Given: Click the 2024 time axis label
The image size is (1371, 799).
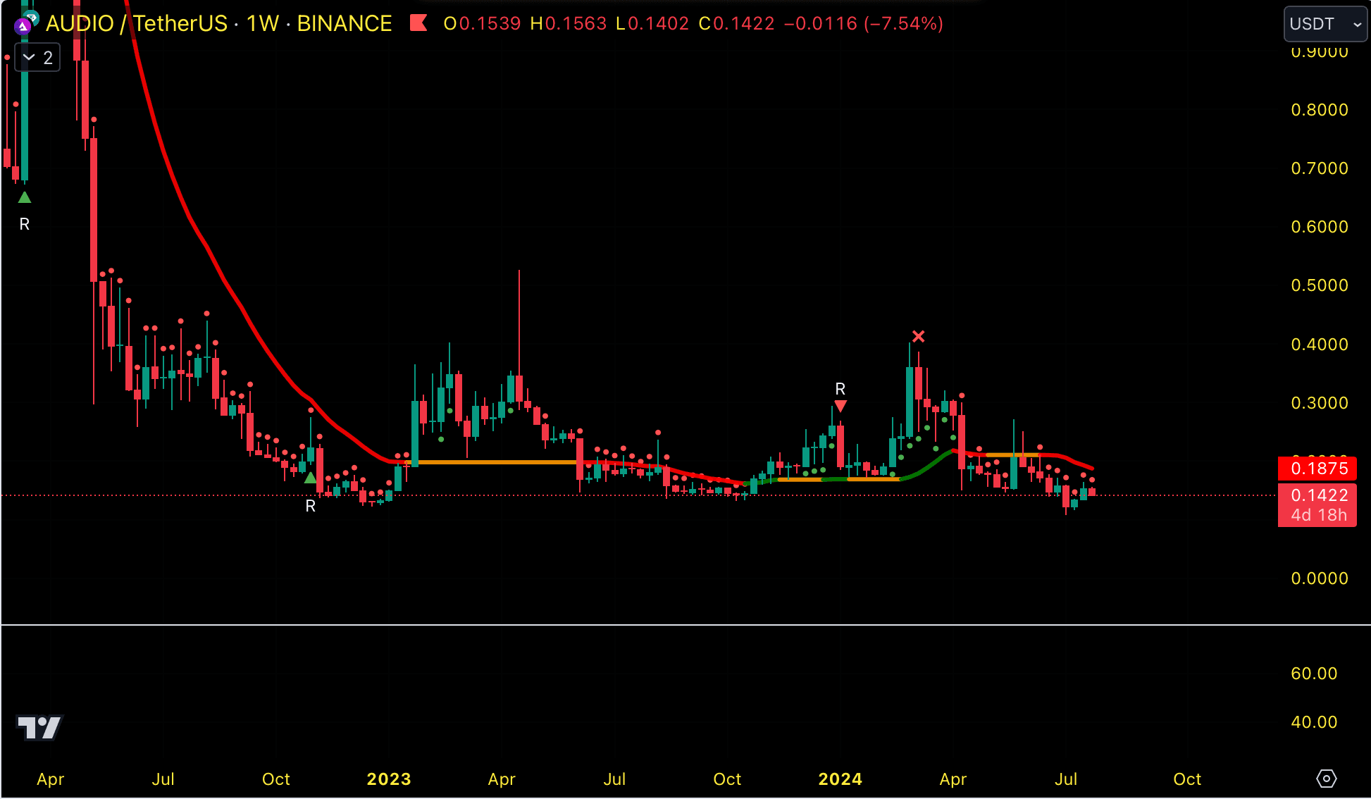Looking at the screenshot, I should 840,779.
